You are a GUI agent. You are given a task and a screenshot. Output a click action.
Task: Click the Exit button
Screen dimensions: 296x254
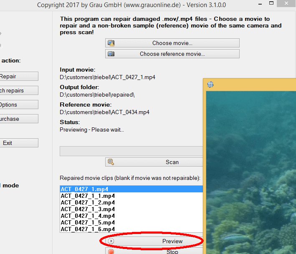click(x=19, y=143)
